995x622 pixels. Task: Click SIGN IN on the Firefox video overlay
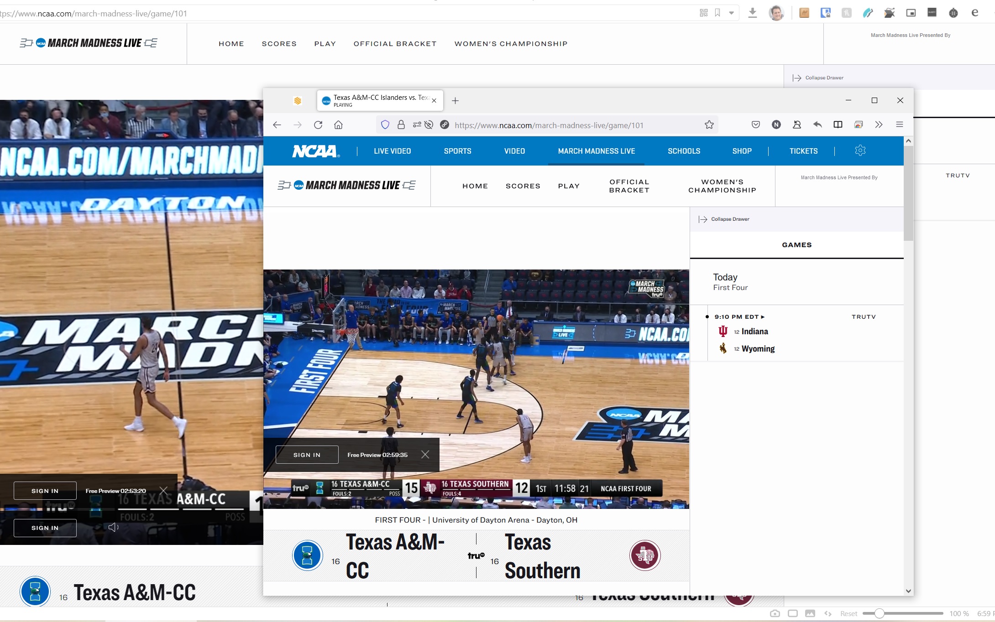click(307, 455)
